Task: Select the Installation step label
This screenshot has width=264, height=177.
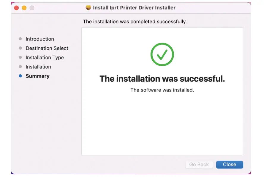Action: click(38, 67)
